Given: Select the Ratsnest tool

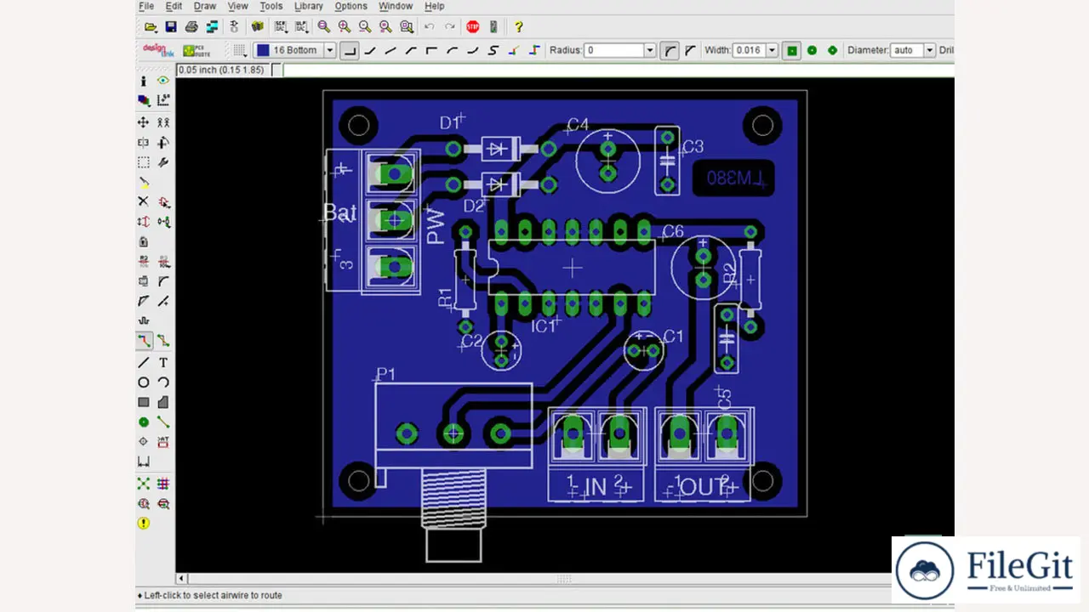Looking at the screenshot, I should point(143,484).
